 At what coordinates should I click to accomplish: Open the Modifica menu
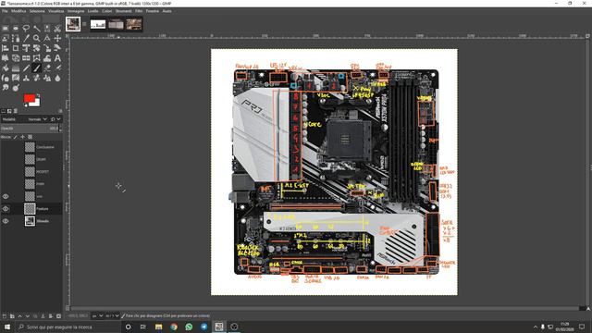18,11
